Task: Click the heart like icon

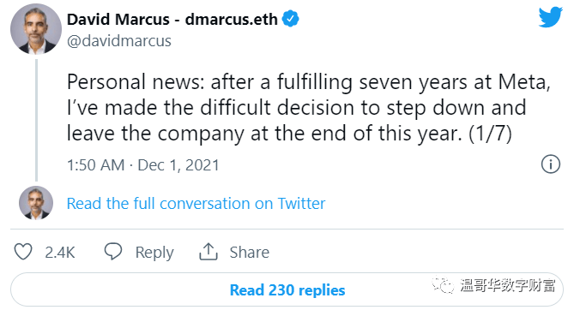Action: (x=23, y=252)
